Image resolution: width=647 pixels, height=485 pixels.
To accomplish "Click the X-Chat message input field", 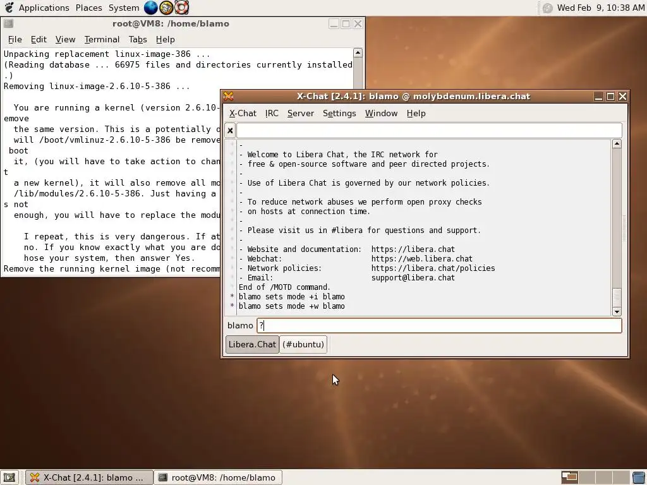I will point(439,326).
